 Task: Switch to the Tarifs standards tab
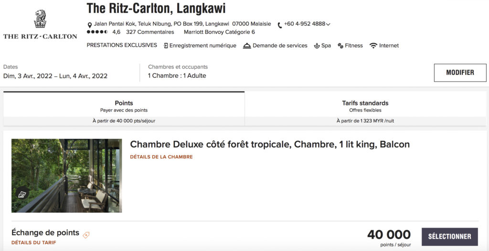pos(365,108)
